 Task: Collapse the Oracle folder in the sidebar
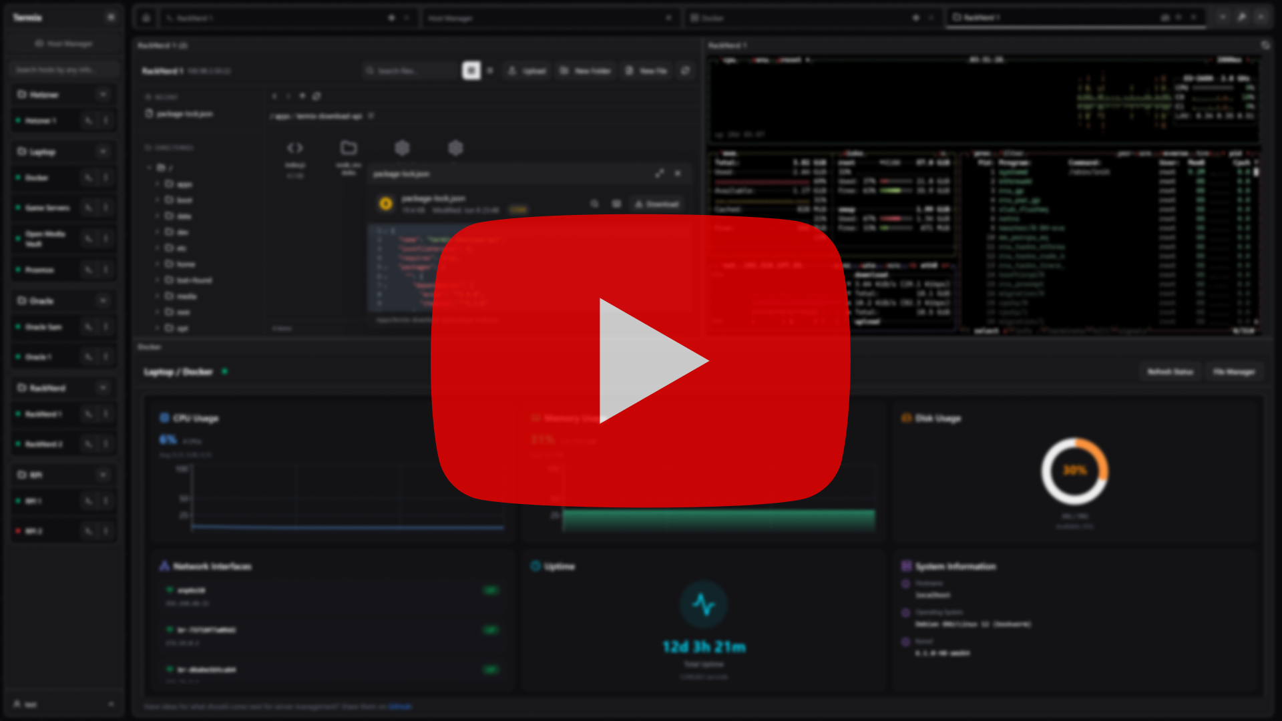click(x=103, y=301)
